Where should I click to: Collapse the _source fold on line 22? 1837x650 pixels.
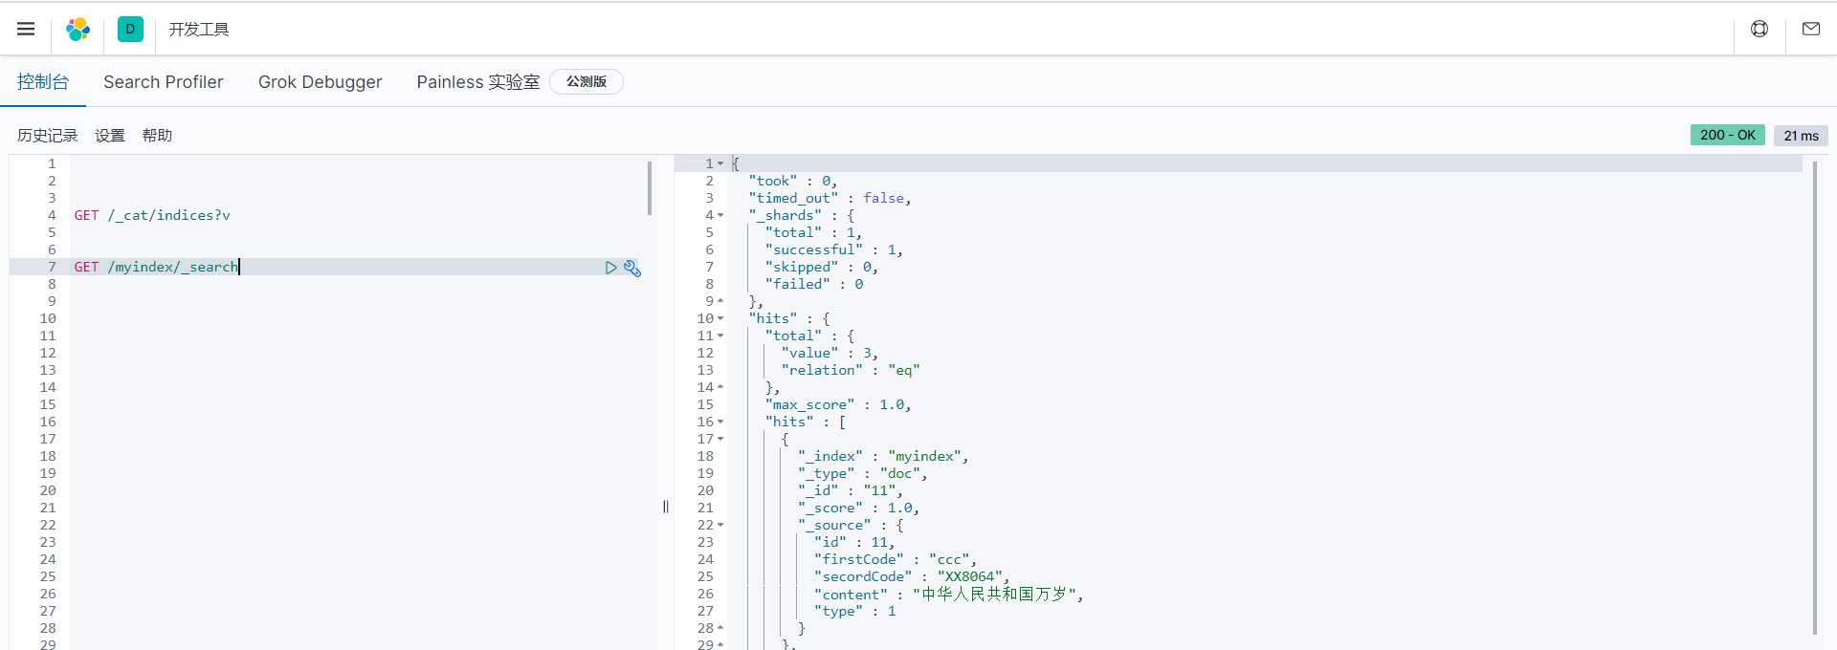point(720,525)
